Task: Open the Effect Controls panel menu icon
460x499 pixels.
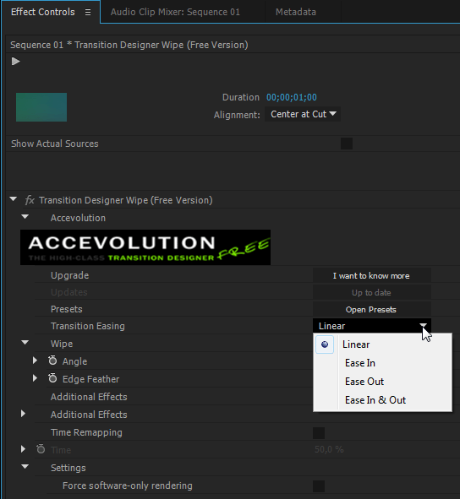Action: click(88, 12)
